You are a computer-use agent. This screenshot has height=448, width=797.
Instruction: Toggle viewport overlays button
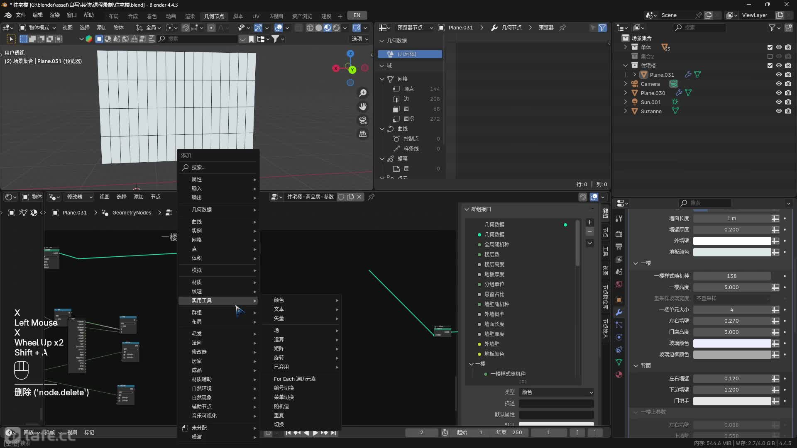click(279, 28)
